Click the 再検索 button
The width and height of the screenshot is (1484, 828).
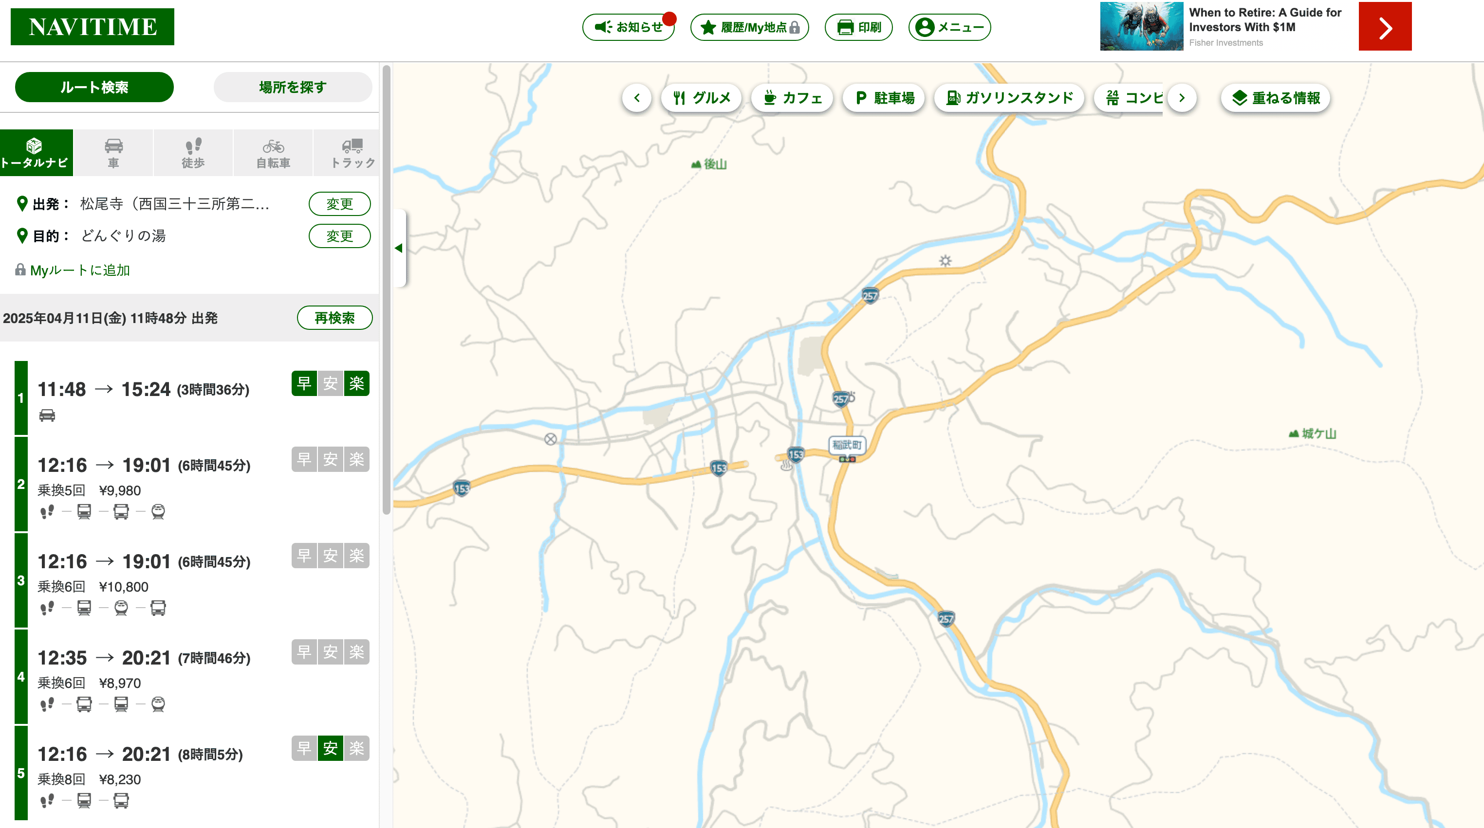tap(334, 318)
